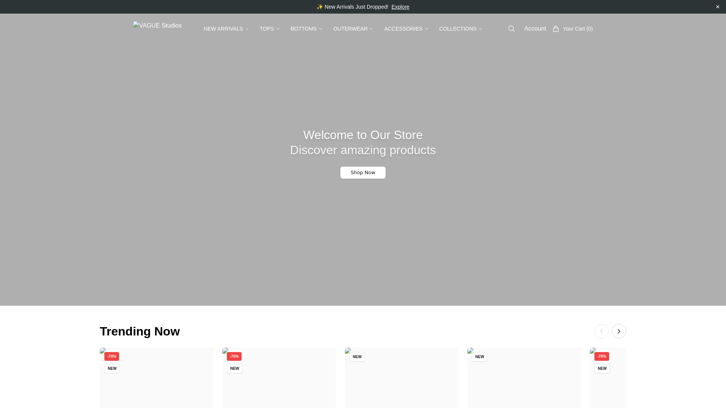Viewport: 726px width, 408px height.
Task: Open the Accessories menu
Action: (406, 29)
